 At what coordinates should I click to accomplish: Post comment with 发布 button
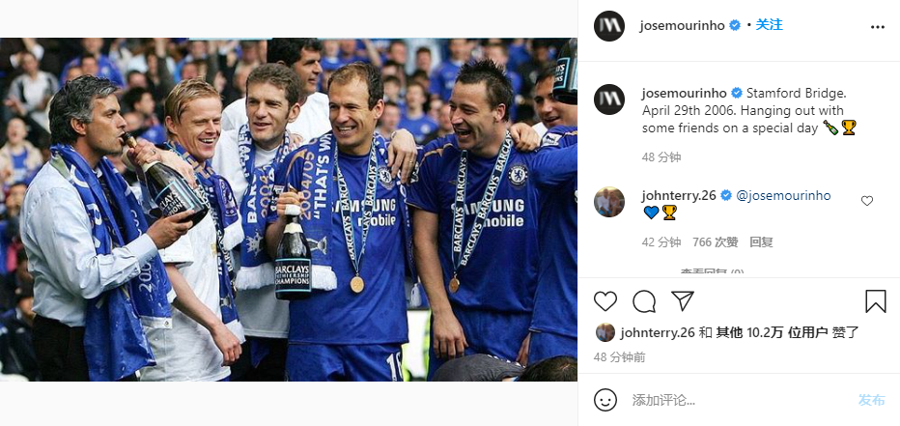[x=871, y=400]
